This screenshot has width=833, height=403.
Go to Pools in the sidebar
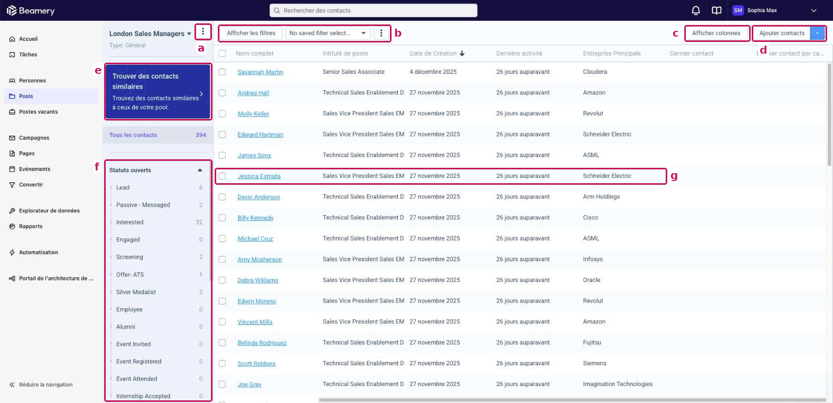click(x=51, y=96)
